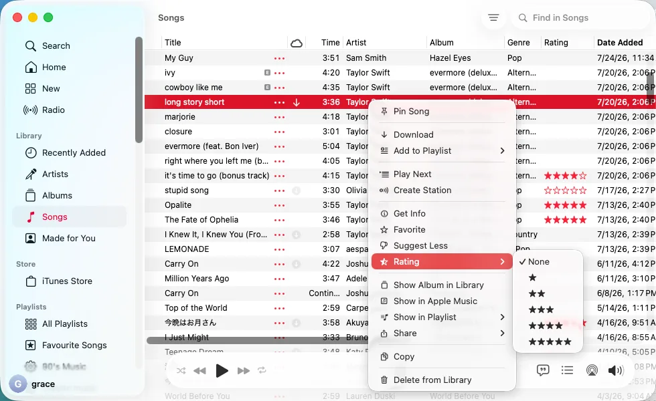Viewport: 656px width, 401px height.
Task: Select Create Station menu item
Action: pyautogui.click(x=442, y=190)
